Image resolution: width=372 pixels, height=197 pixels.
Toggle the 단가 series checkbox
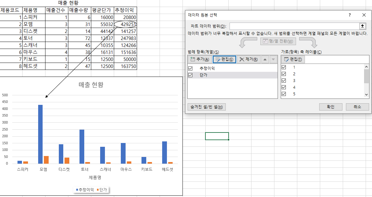191,75
